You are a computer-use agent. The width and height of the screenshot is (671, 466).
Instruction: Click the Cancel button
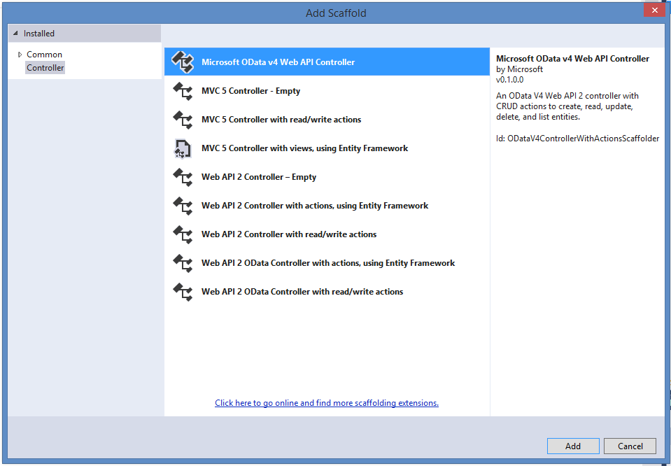(x=630, y=446)
